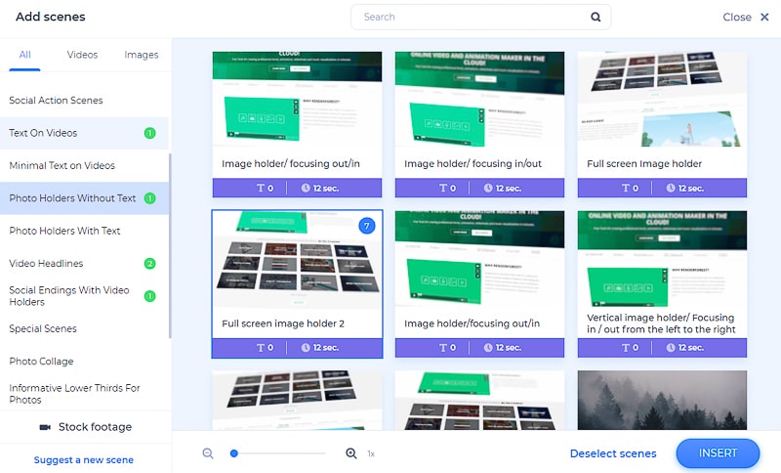Image resolution: width=781 pixels, height=473 pixels.
Task: Click the zoom out magnifier icon
Action: pos(208,453)
